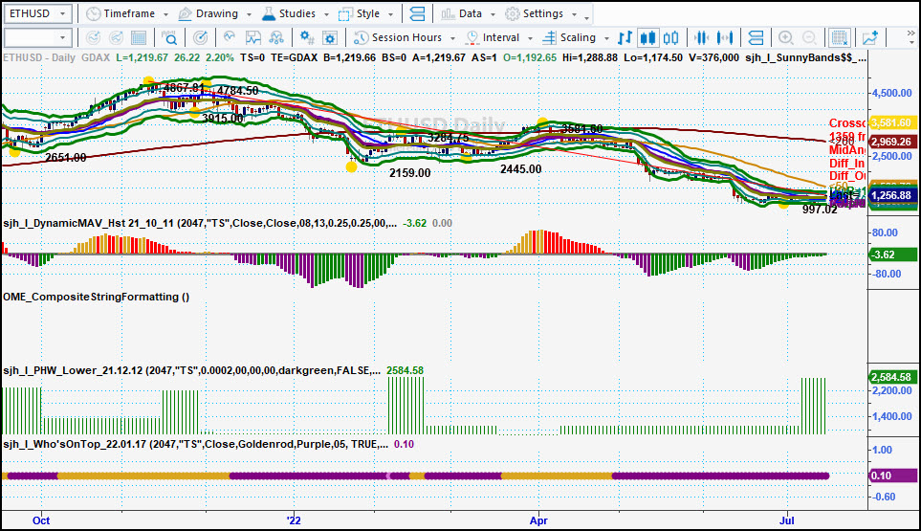Select the hollow candlestick chart style
921x531 pixels.
670,37
